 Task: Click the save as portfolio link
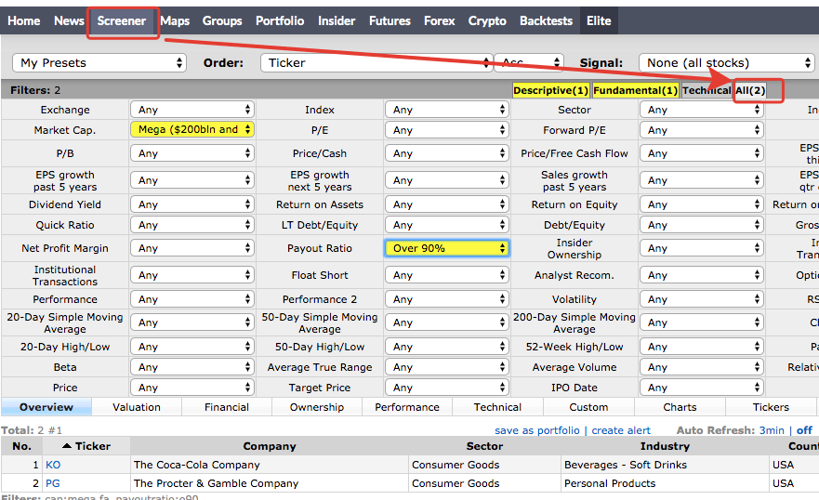pyautogui.click(x=537, y=430)
